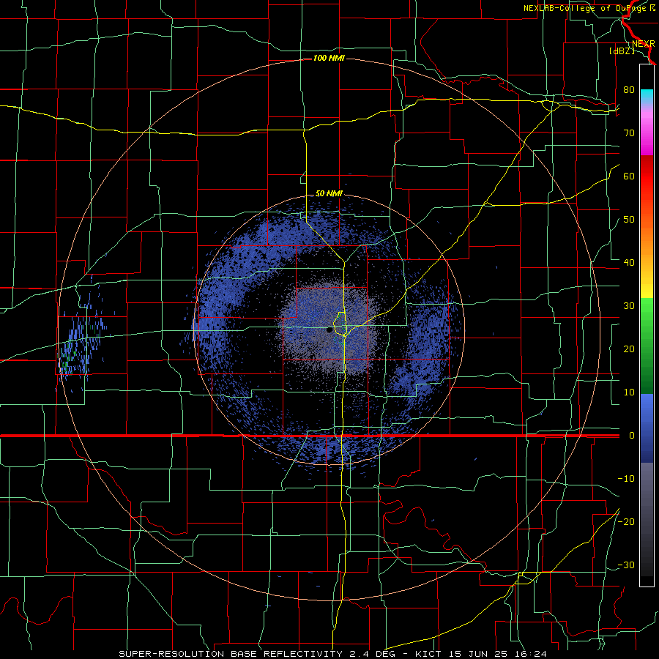The height and width of the screenshot is (659, 659).
Task: Click the 70 value on the dBZ scale
Action: pos(629,133)
